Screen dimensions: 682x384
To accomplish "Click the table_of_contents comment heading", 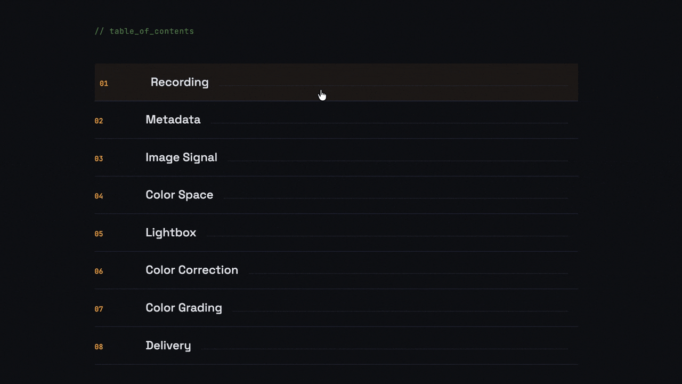I will pos(144,31).
